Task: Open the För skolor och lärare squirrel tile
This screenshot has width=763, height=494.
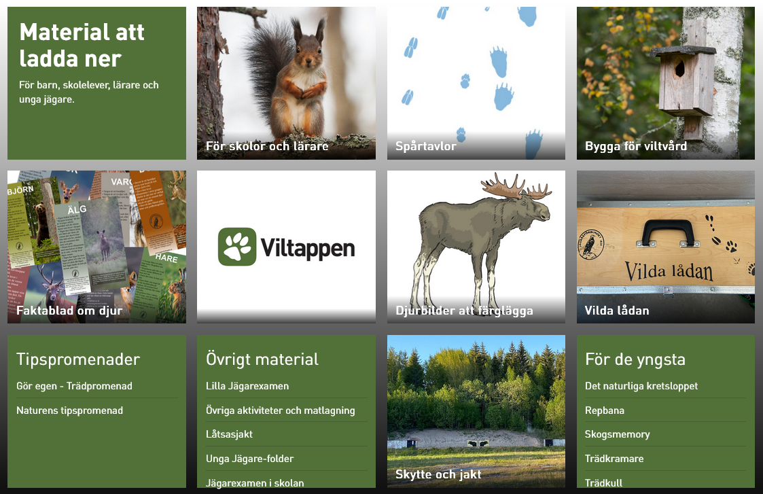Action: click(x=286, y=83)
